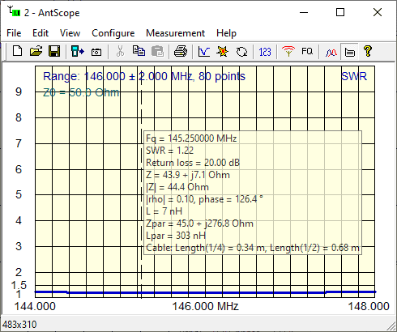The image size is (397, 332).
Task: Click the Return loss = 20.00 dB line
Action: point(193,163)
